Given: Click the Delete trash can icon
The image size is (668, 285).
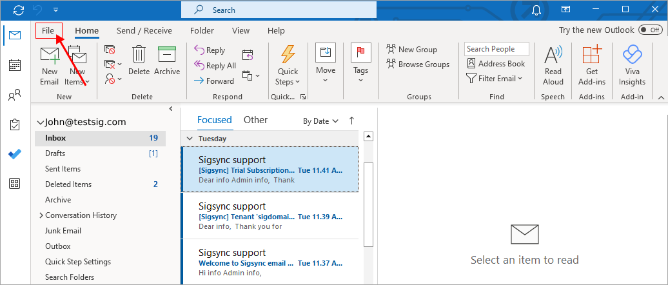Looking at the screenshot, I should (x=139, y=55).
